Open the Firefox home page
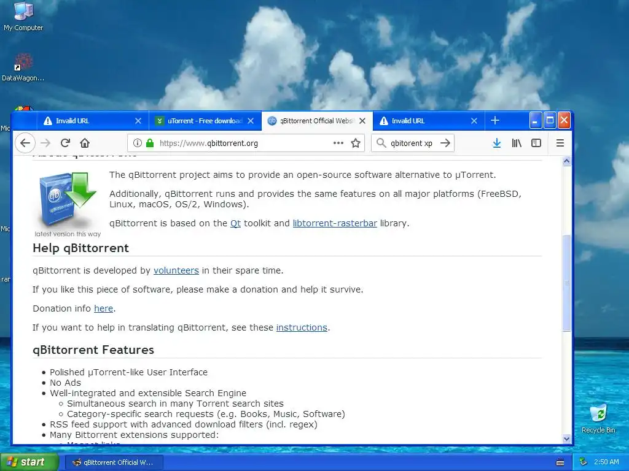629x471 pixels. [x=85, y=143]
